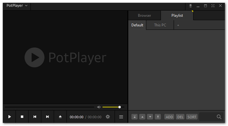The image size is (228, 126).
Task: Pin window on top with pin icon
Action: (191, 6)
